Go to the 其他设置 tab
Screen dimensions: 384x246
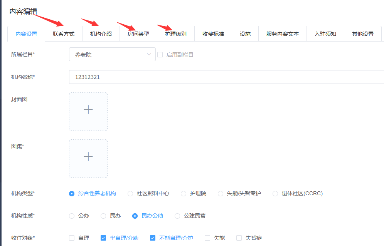click(x=363, y=34)
